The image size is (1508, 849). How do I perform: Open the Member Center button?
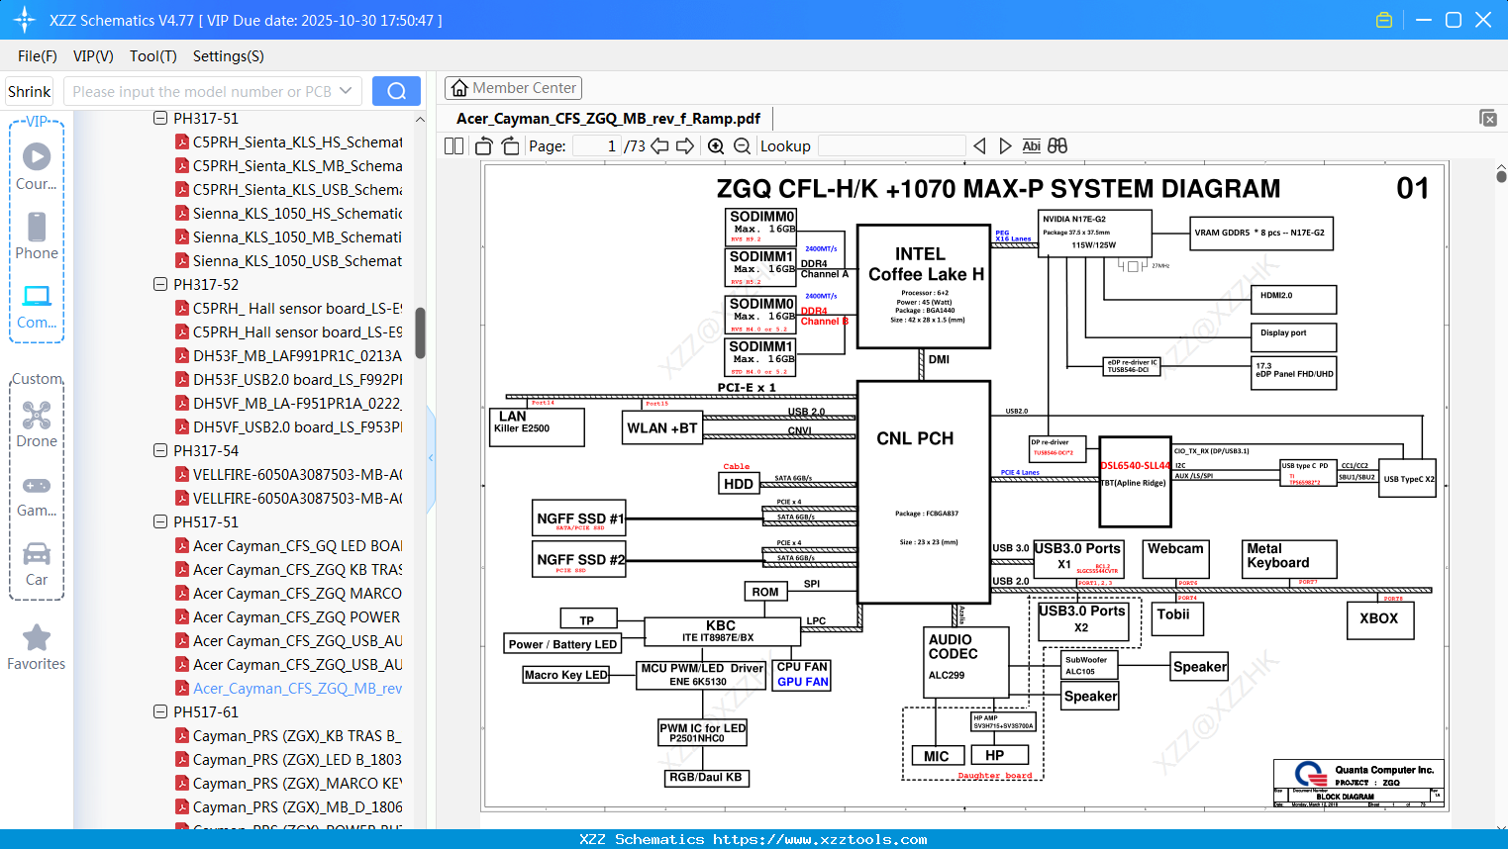click(513, 88)
